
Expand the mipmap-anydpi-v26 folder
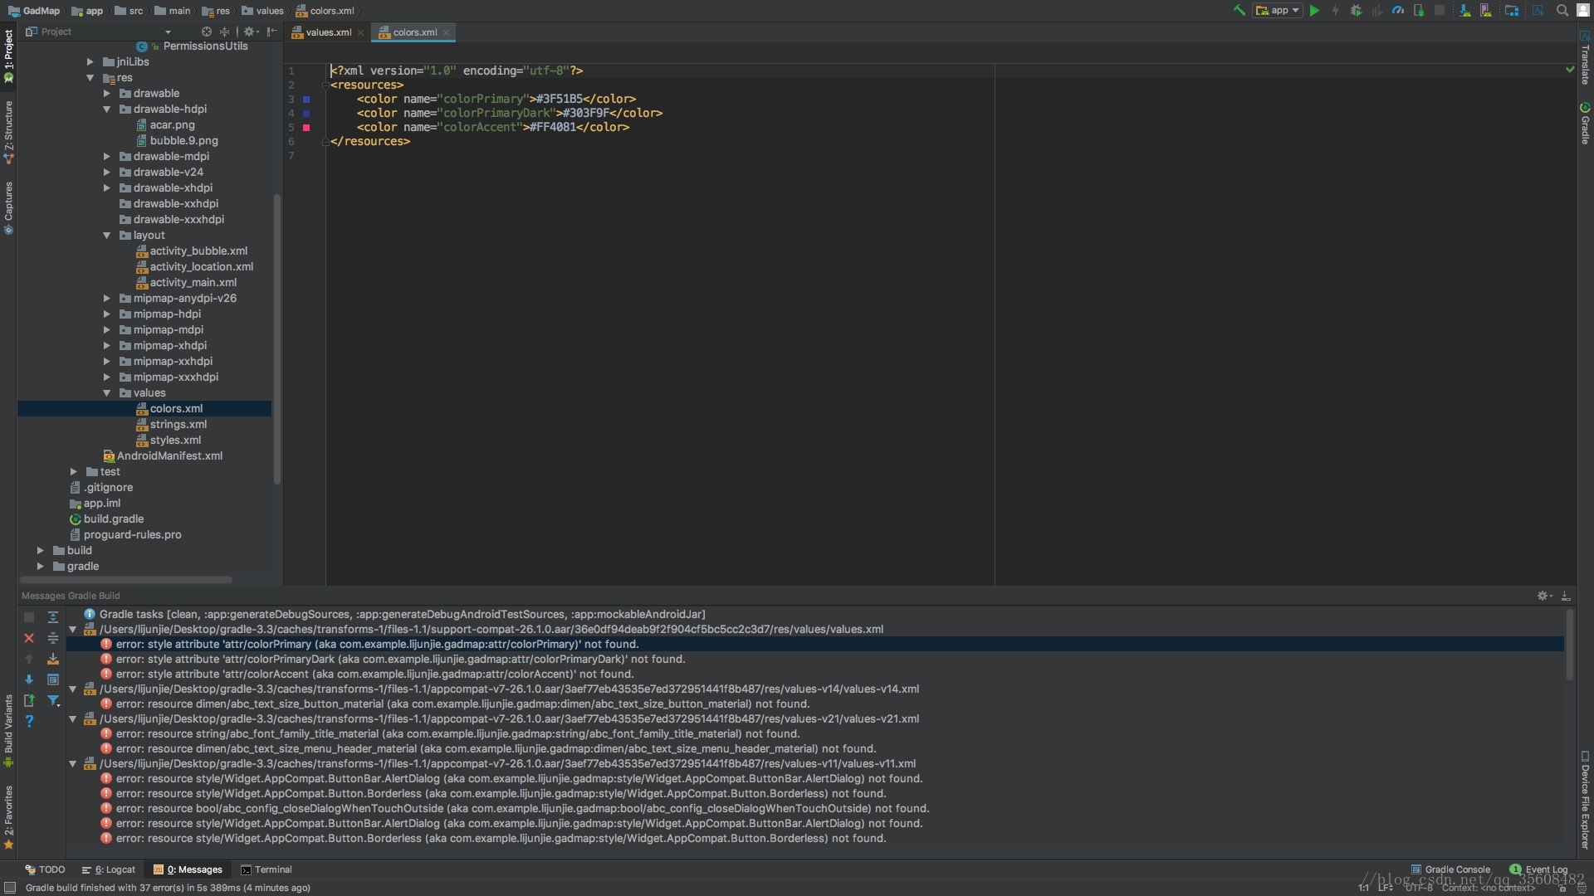[107, 299]
